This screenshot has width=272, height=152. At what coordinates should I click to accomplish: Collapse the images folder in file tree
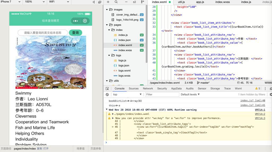click(x=107, y=10)
